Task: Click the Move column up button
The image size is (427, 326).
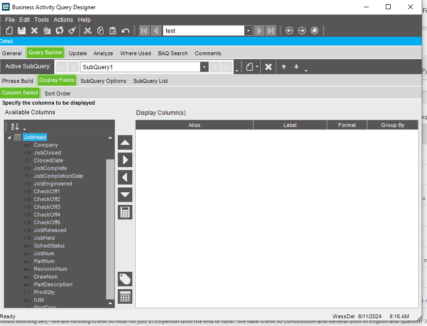Action: point(125,142)
